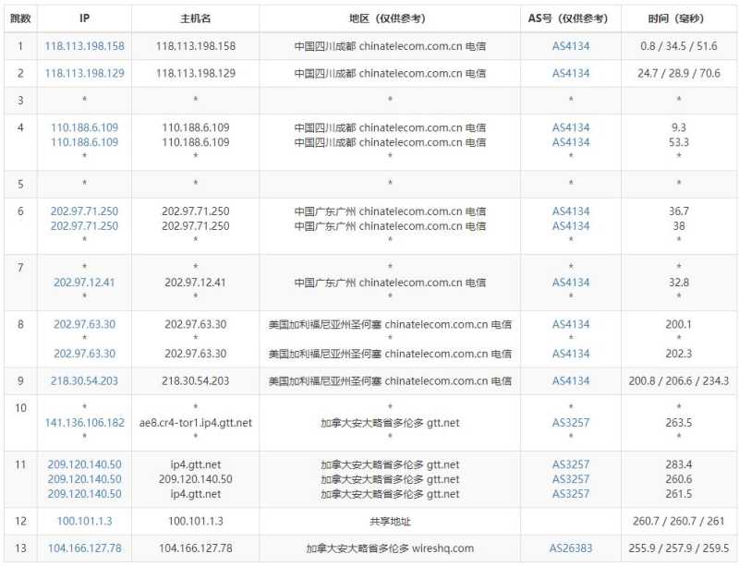Click the 中国广东广州 region text in hop 7

click(390, 283)
